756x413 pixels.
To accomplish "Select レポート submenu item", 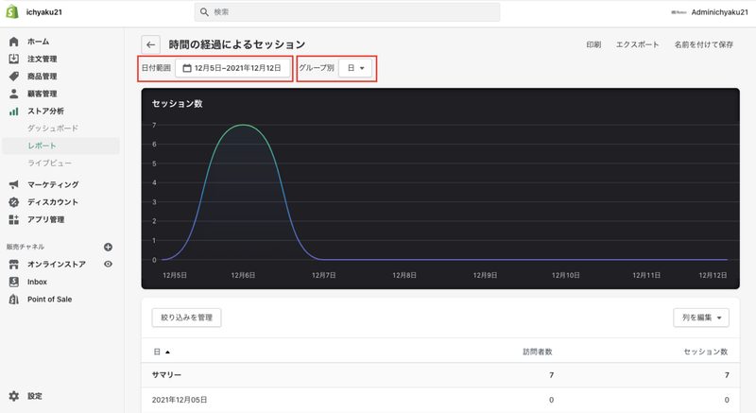I will (x=42, y=146).
